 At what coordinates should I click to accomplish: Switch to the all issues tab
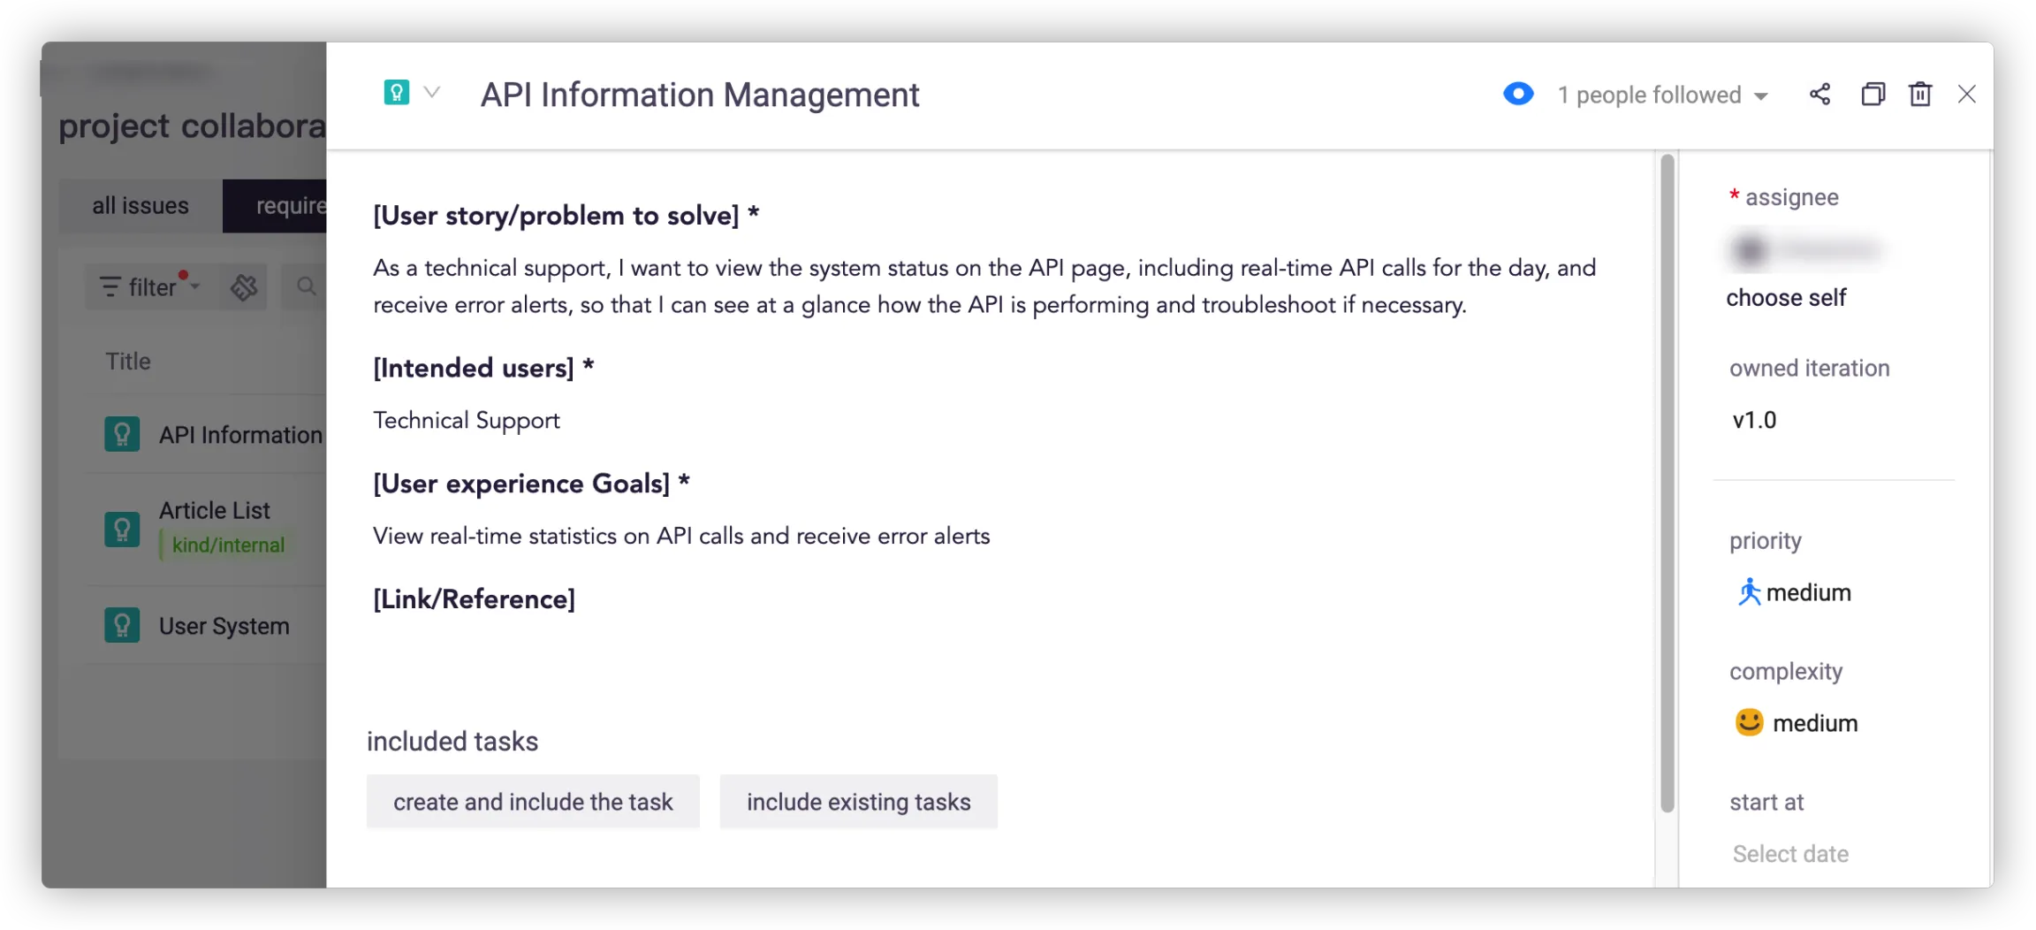141,206
